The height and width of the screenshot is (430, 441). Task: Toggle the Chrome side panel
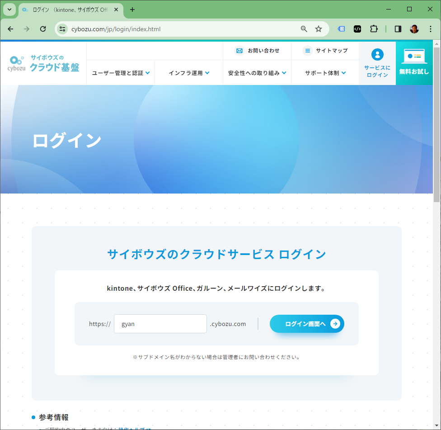tap(398, 29)
